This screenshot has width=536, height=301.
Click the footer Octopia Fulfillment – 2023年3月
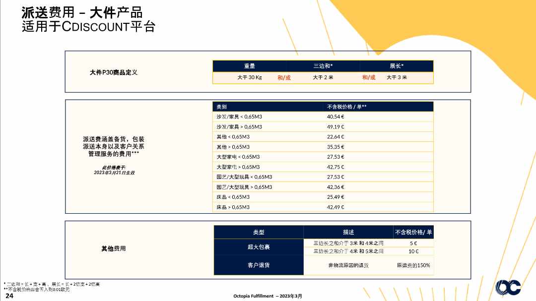click(268, 296)
